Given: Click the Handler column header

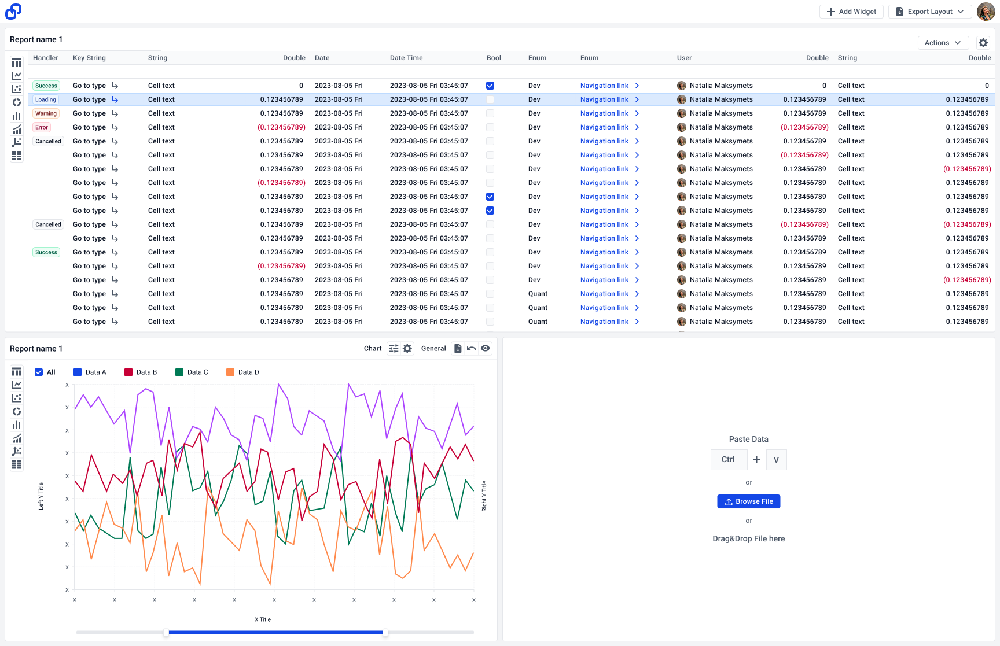Looking at the screenshot, I should point(46,58).
